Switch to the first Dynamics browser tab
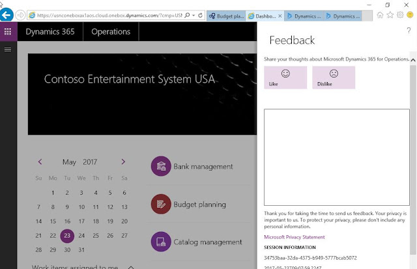The height and width of the screenshot is (269, 417). [x=304, y=16]
